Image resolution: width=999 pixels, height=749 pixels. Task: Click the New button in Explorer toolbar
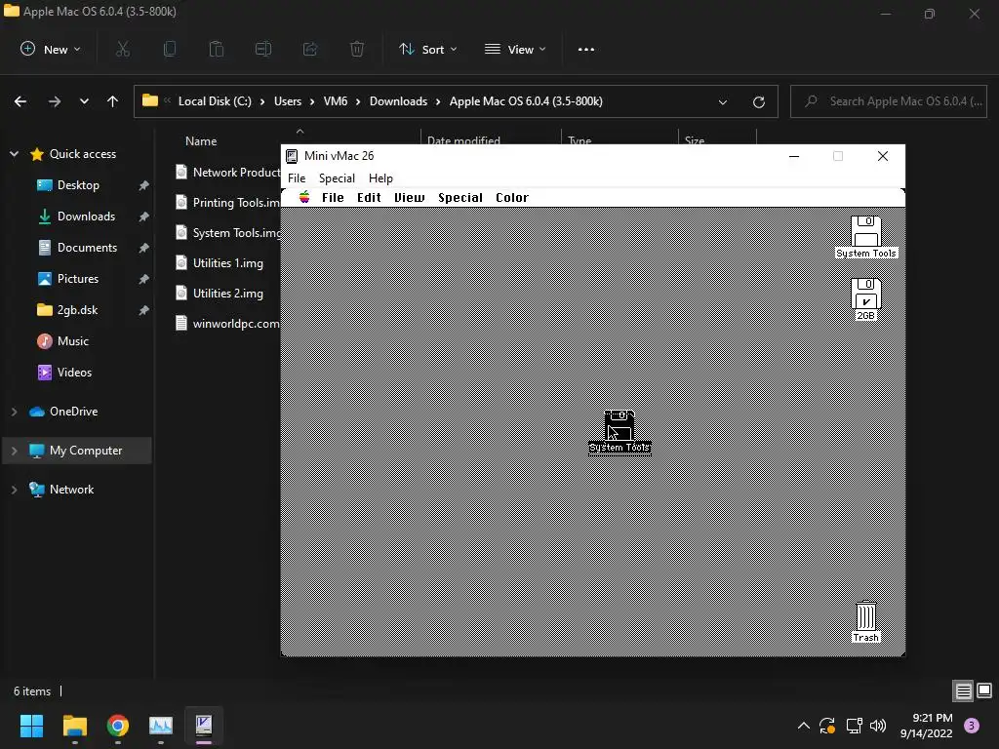[51, 49]
